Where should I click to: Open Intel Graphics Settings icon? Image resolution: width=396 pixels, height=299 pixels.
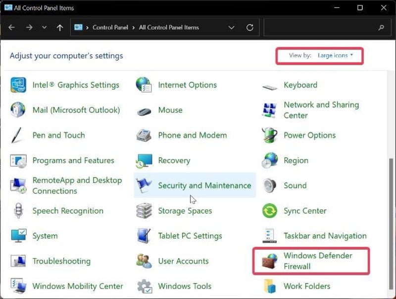point(18,85)
